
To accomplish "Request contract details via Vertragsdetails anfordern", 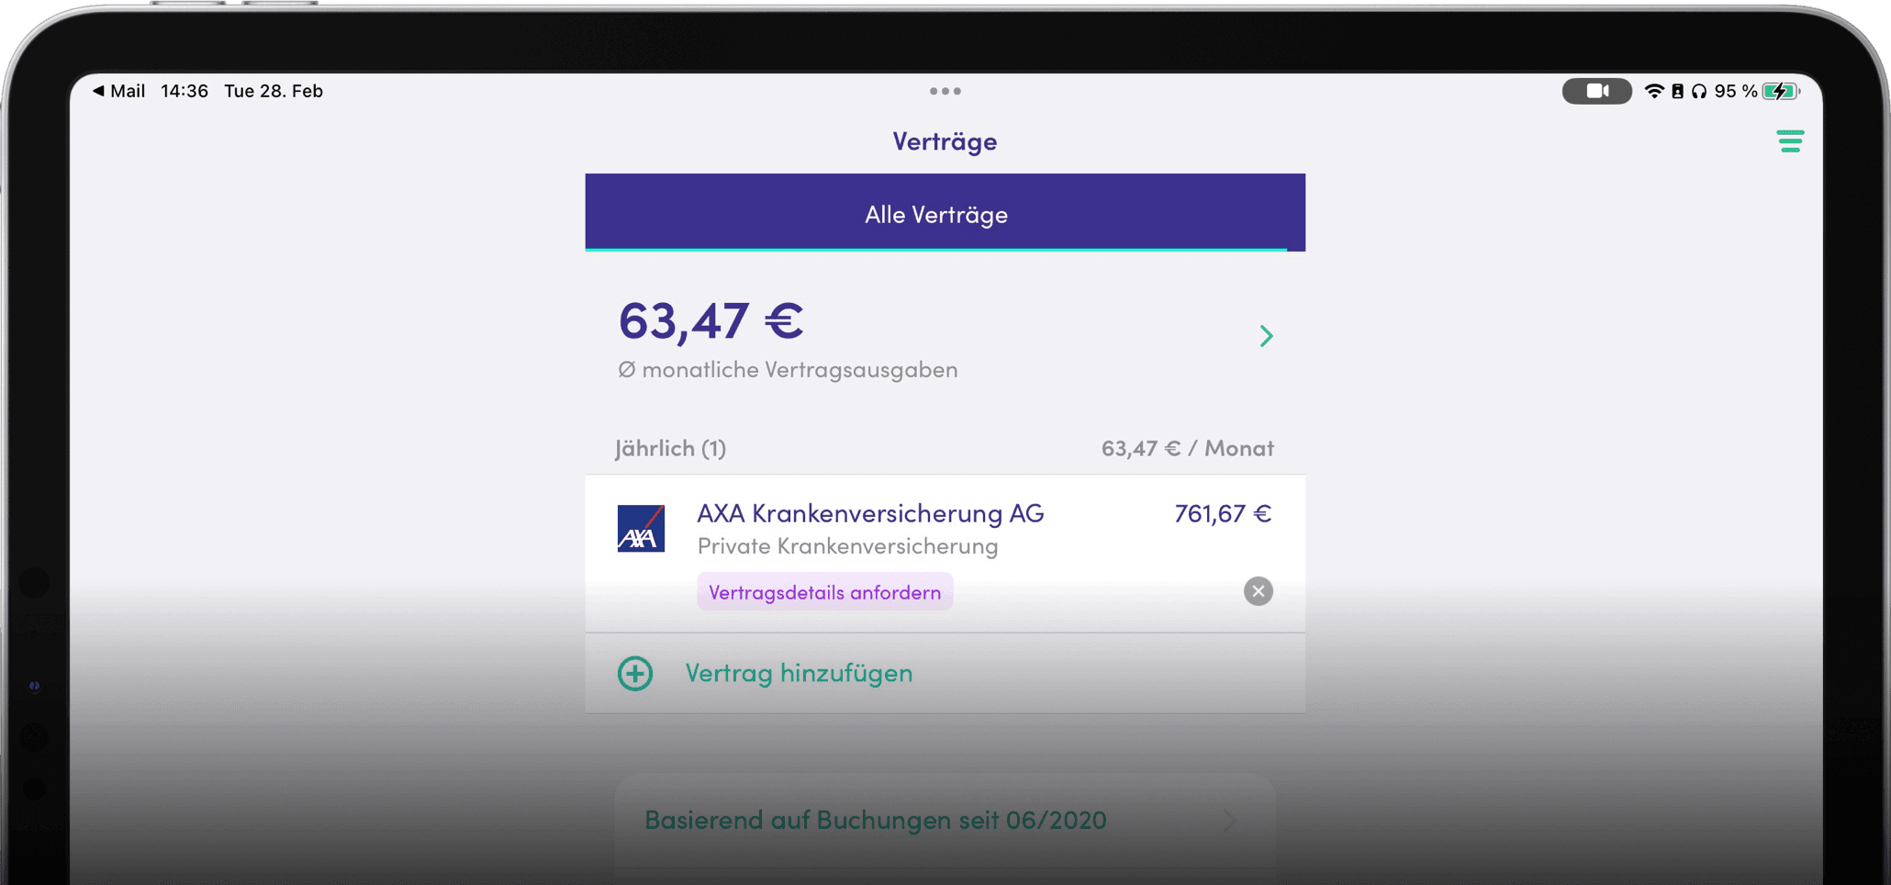I will tap(823, 591).
